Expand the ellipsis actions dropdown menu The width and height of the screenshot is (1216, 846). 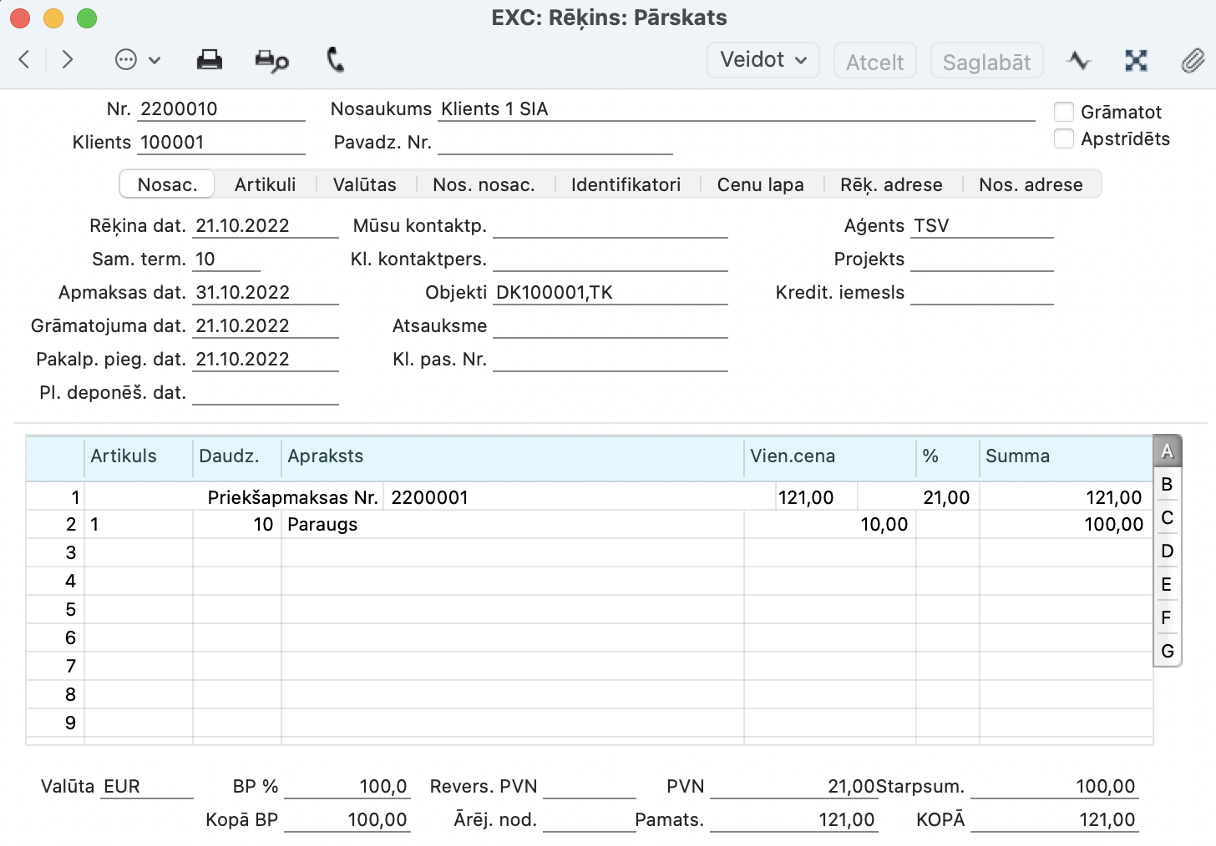coord(137,60)
